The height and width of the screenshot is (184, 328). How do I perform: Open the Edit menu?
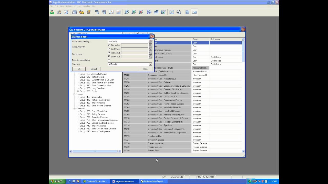click(x=56, y=6)
